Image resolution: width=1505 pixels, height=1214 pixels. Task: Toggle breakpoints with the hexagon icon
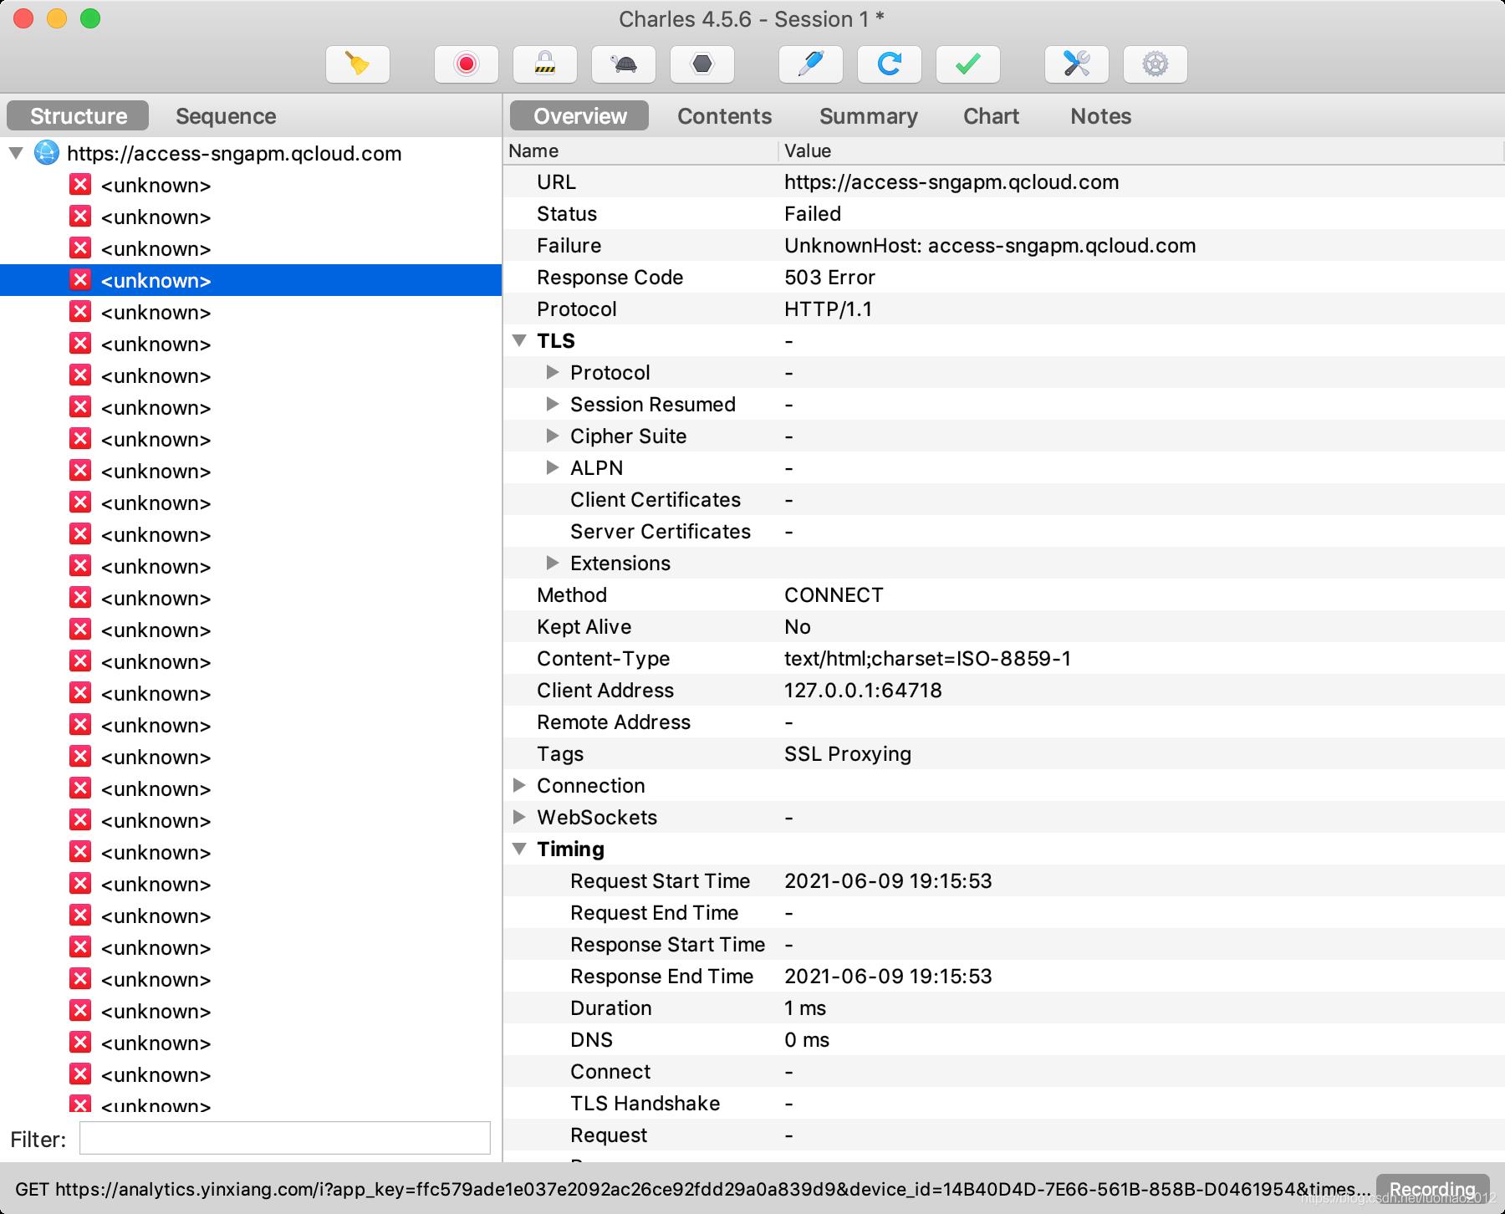[702, 64]
